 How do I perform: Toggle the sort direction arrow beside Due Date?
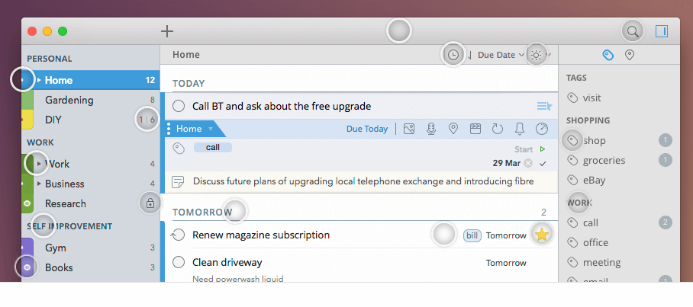(x=469, y=55)
